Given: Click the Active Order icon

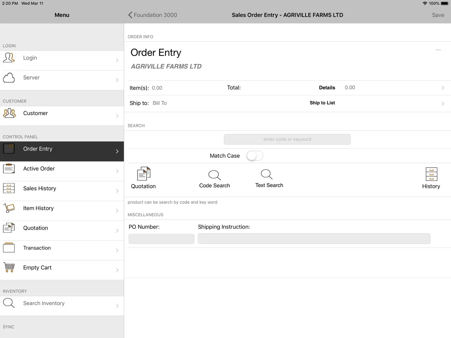Looking at the screenshot, I should 9,169.
